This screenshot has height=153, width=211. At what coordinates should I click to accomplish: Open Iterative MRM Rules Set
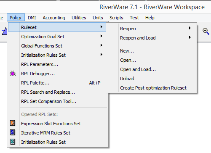[58, 133]
